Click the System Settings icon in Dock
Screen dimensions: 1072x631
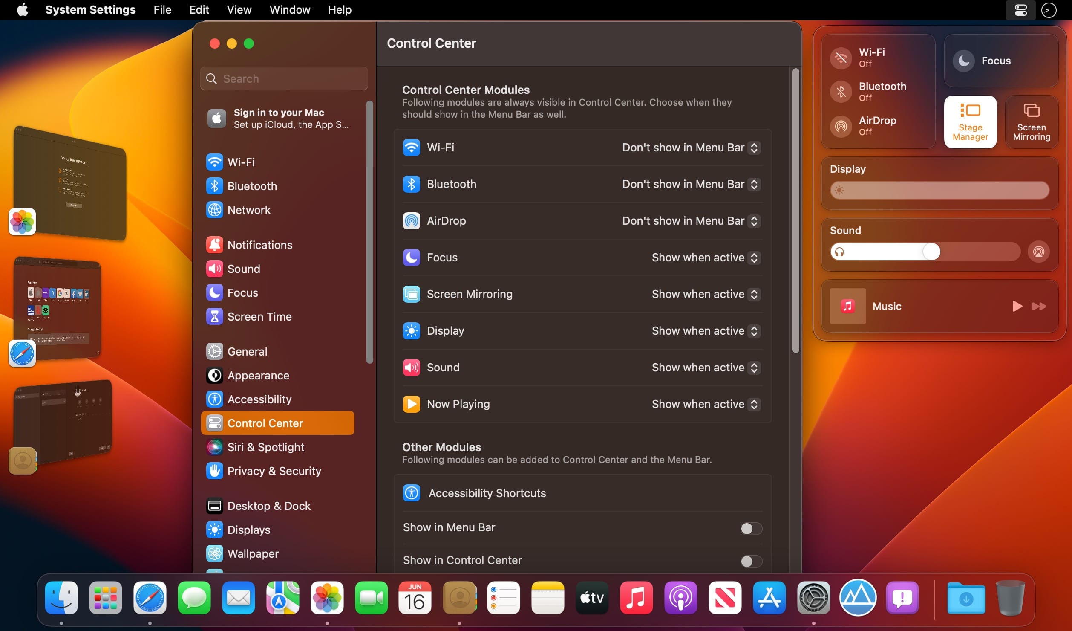click(812, 598)
